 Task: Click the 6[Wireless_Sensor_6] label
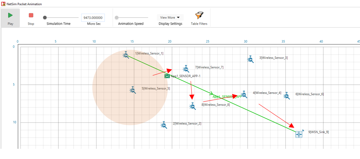[x=310, y=94]
